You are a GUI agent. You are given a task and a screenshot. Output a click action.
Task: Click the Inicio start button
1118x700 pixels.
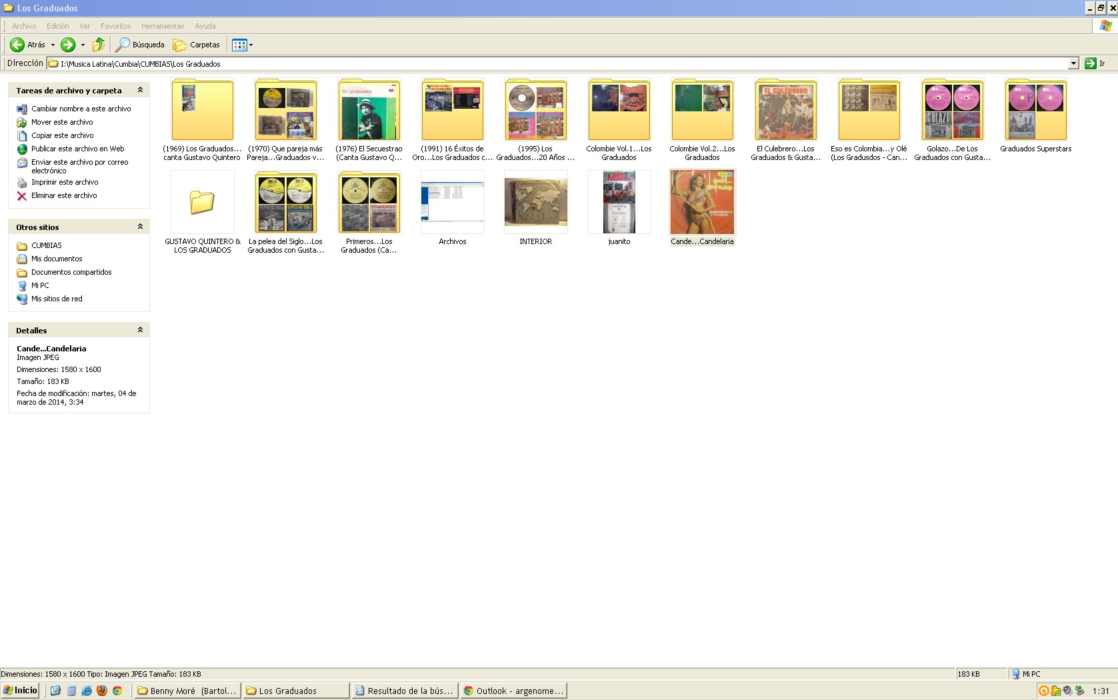pos(20,691)
